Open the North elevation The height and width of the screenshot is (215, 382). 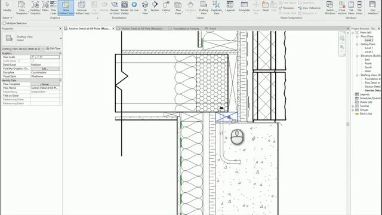coord(368,63)
